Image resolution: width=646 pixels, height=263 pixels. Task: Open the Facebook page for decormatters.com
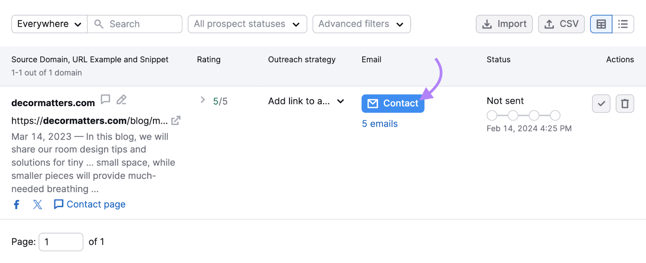pos(16,204)
